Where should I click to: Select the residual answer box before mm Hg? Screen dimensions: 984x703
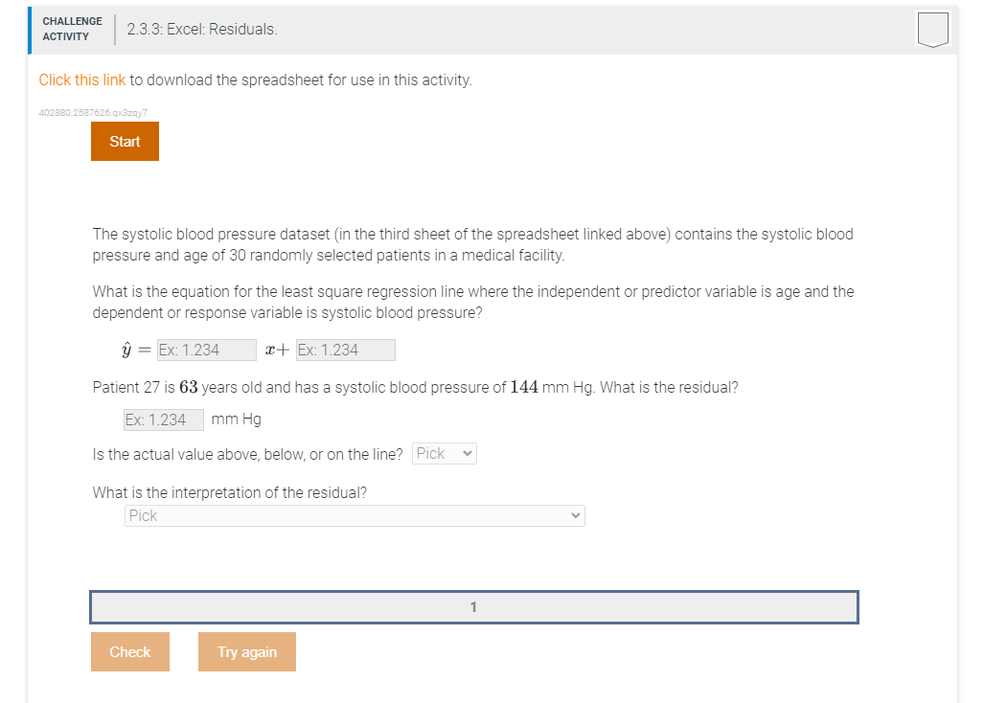163,419
